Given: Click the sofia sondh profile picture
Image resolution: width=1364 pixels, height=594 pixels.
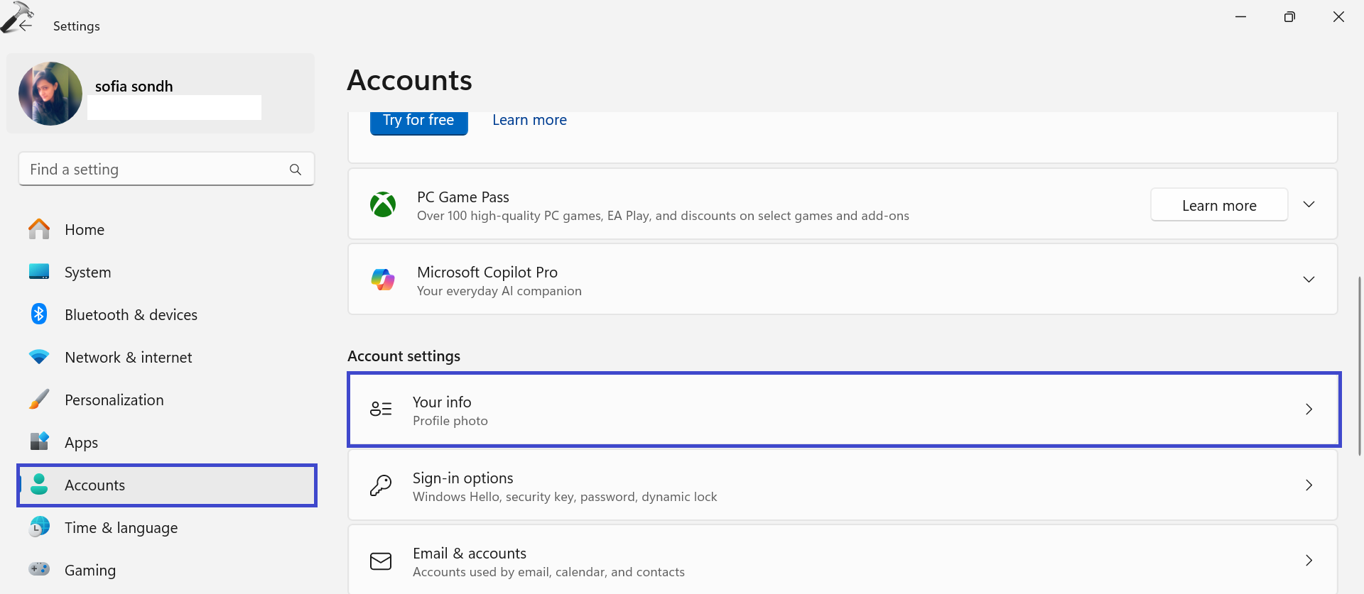Looking at the screenshot, I should point(50,94).
